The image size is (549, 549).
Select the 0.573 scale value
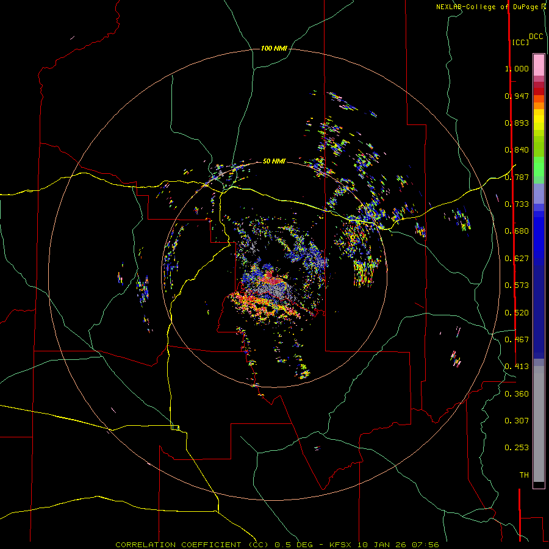[517, 285]
